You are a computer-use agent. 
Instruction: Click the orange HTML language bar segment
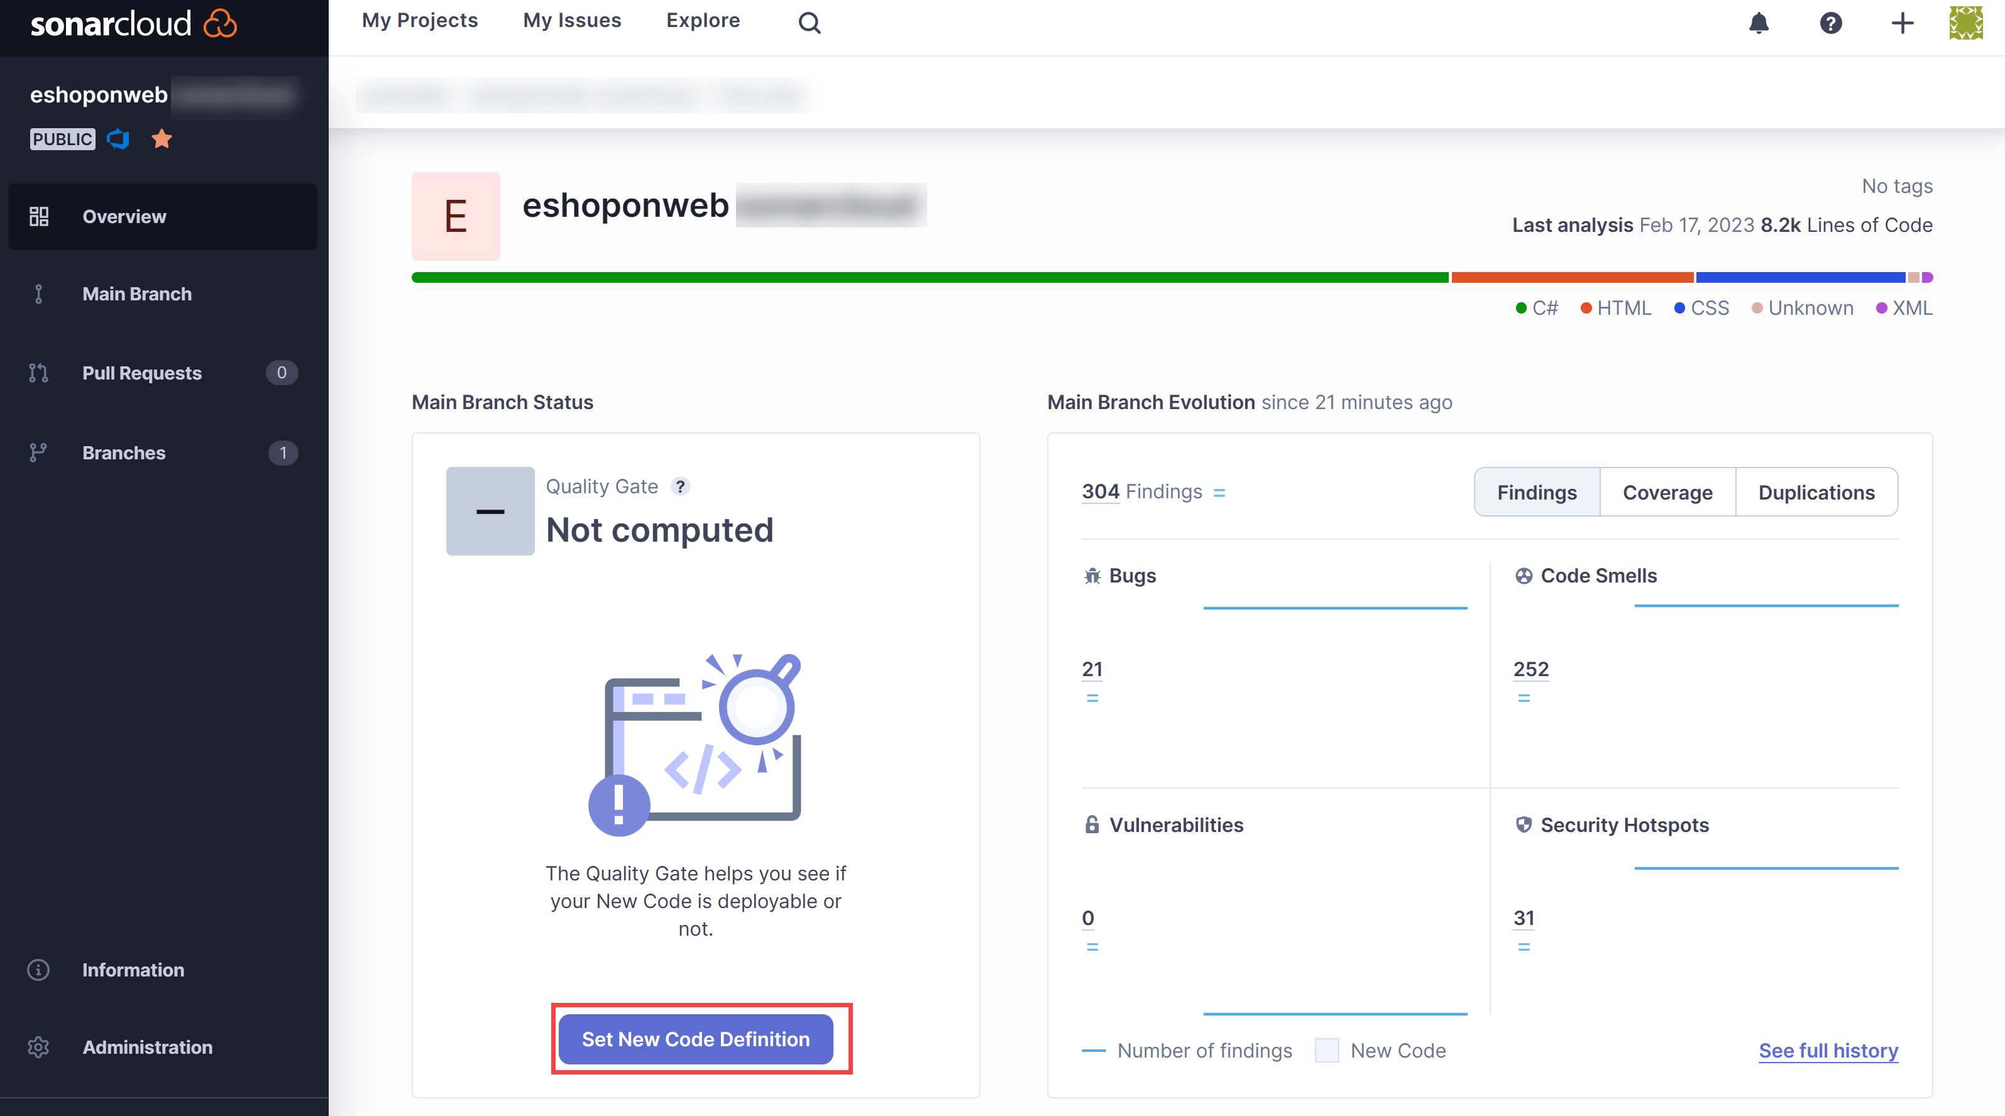pyautogui.click(x=1572, y=278)
